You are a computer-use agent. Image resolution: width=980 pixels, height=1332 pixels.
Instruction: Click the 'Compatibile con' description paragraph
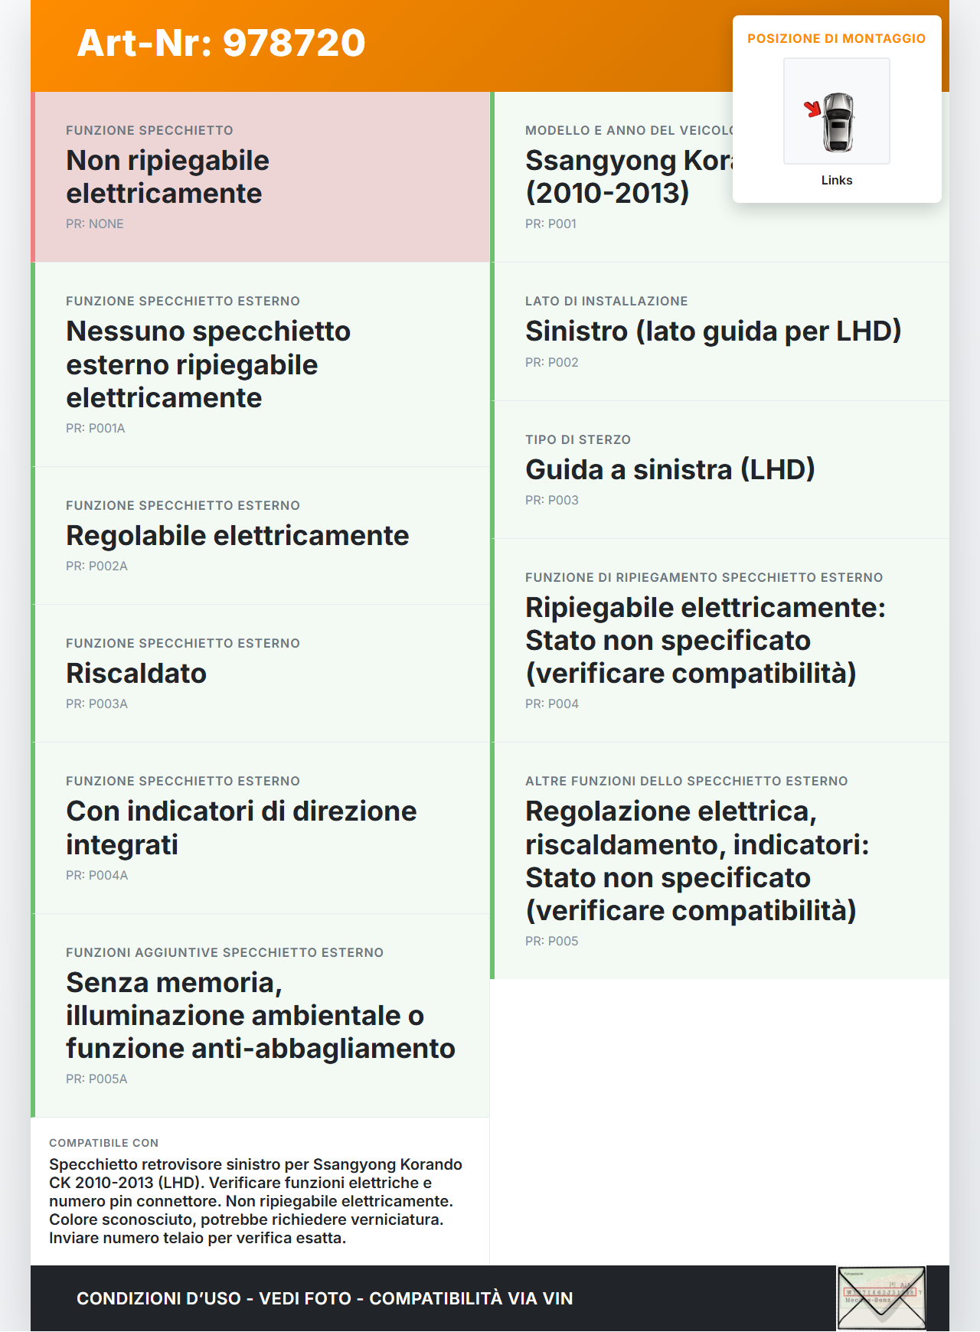click(x=256, y=1200)
